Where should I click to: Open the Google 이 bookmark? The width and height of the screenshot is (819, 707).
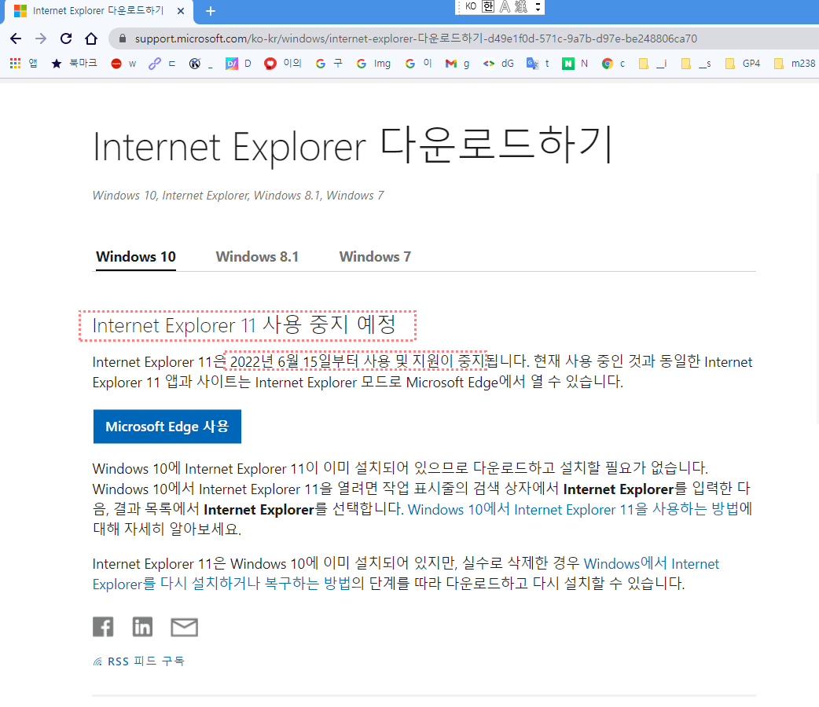point(418,63)
